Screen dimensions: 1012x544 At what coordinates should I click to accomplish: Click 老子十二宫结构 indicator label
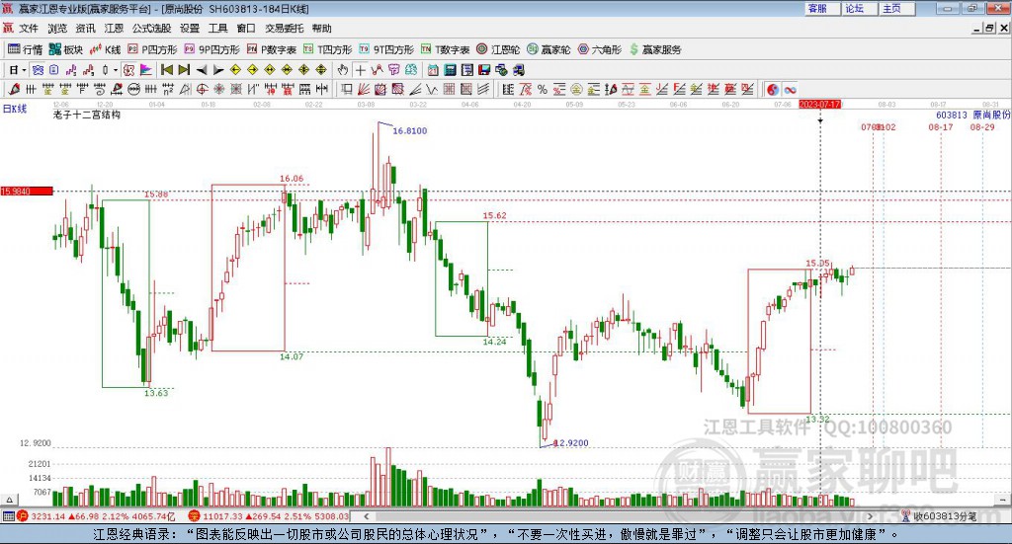click(87, 115)
